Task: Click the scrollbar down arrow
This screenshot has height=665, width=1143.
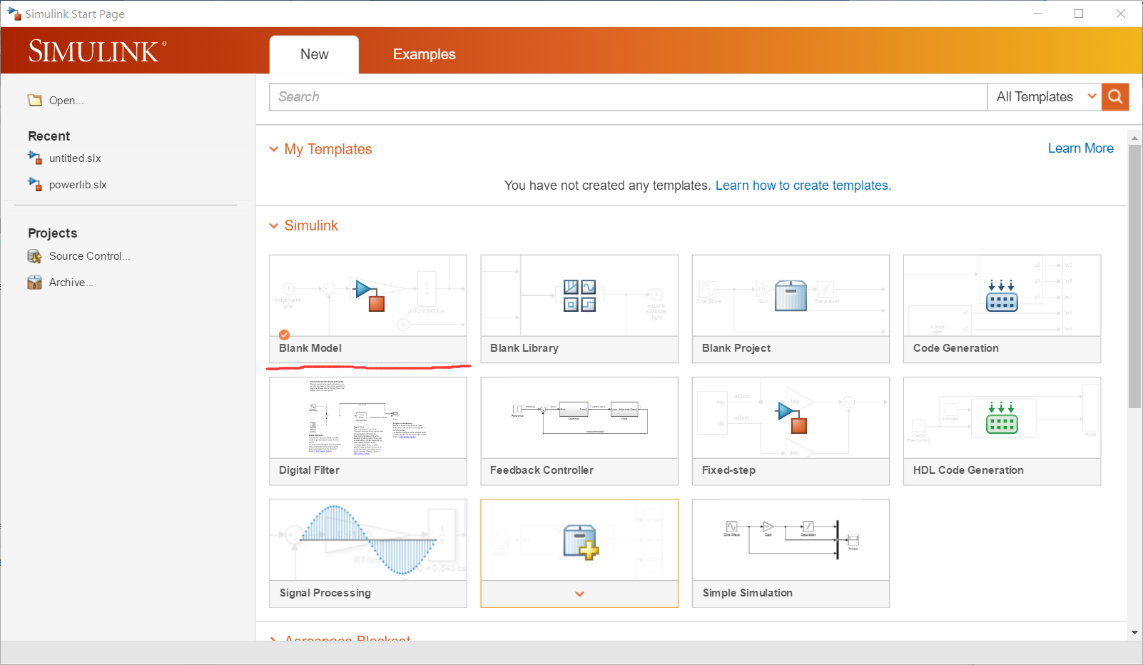Action: click(1134, 632)
